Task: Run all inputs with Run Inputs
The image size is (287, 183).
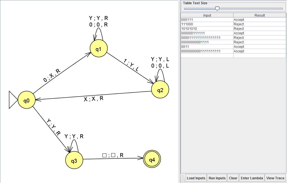Action: point(217,178)
